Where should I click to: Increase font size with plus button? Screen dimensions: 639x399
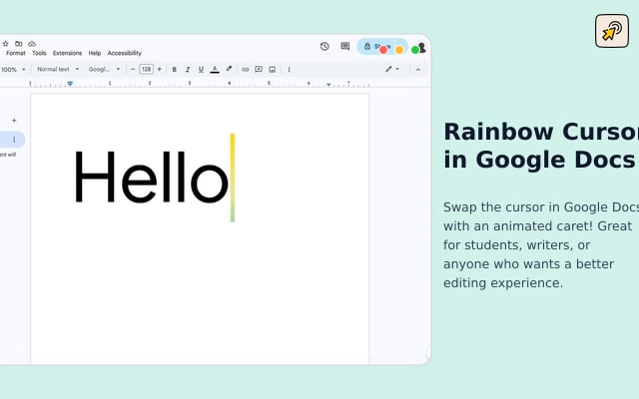point(160,69)
